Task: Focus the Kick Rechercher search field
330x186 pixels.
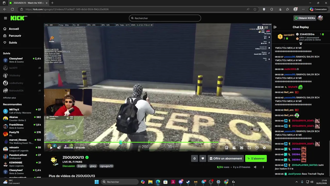Action: pyautogui.click(x=165, y=18)
